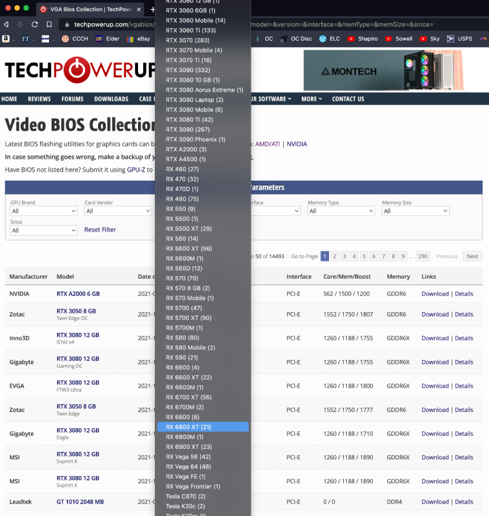Image resolution: width=489 pixels, height=516 pixels.
Task: Open the ET bookmark icon
Action: pos(26,39)
